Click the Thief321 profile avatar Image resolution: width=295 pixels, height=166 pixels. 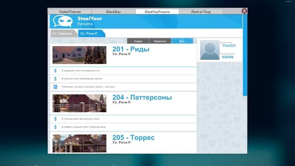click(210, 50)
